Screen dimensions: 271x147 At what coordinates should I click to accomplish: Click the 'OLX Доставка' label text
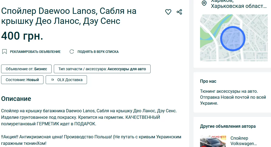(70, 80)
